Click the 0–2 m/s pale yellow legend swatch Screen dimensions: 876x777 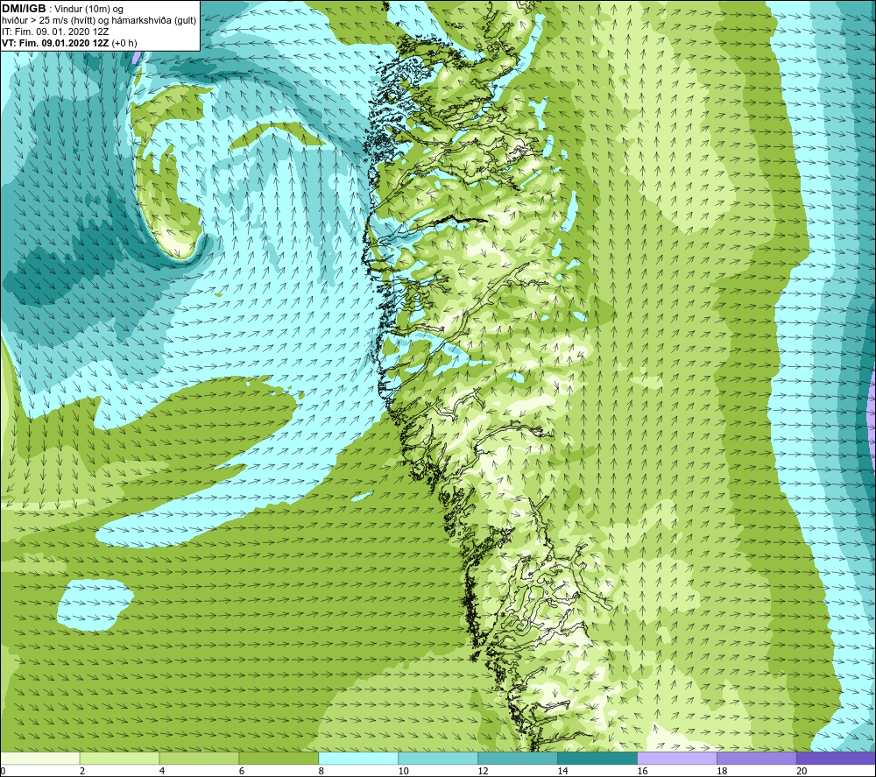tap(40, 758)
